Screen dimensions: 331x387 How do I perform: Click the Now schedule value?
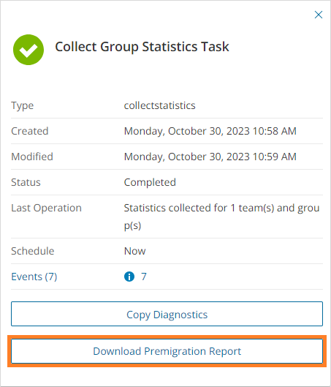pyautogui.click(x=135, y=251)
